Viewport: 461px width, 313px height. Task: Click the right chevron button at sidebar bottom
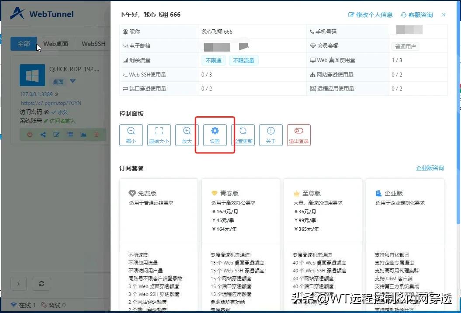point(18,284)
